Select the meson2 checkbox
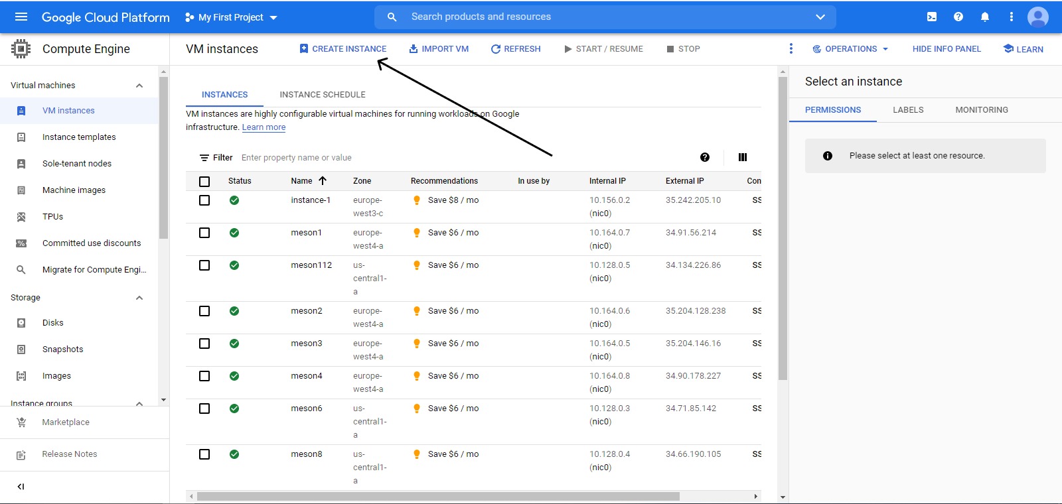 [204, 311]
